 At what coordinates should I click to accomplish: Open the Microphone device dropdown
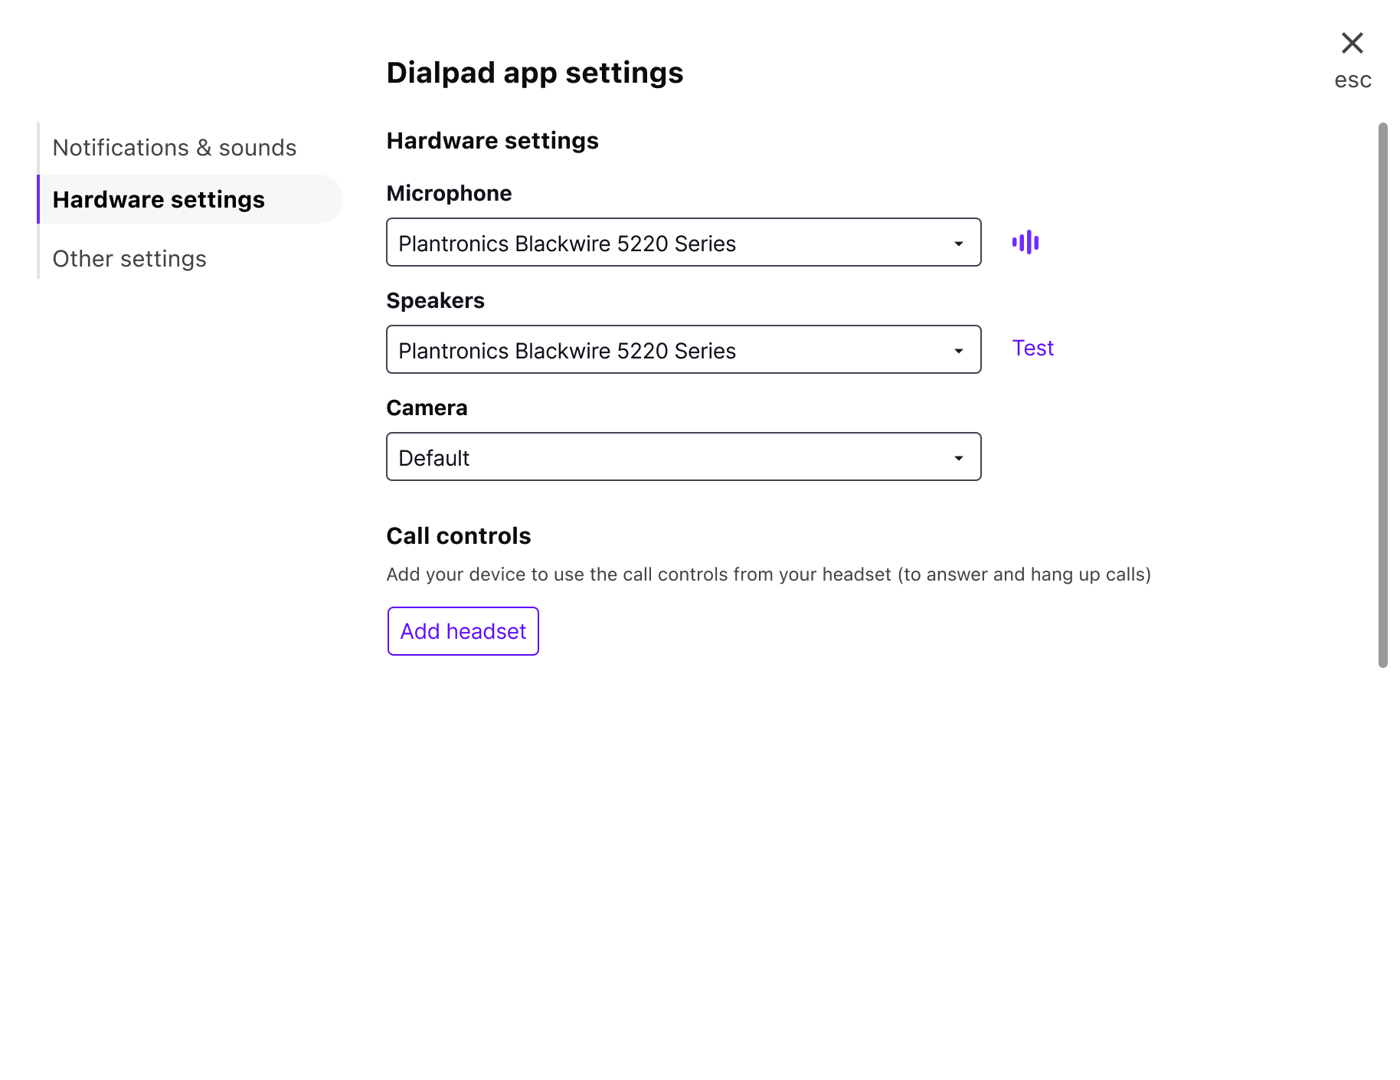click(683, 243)
